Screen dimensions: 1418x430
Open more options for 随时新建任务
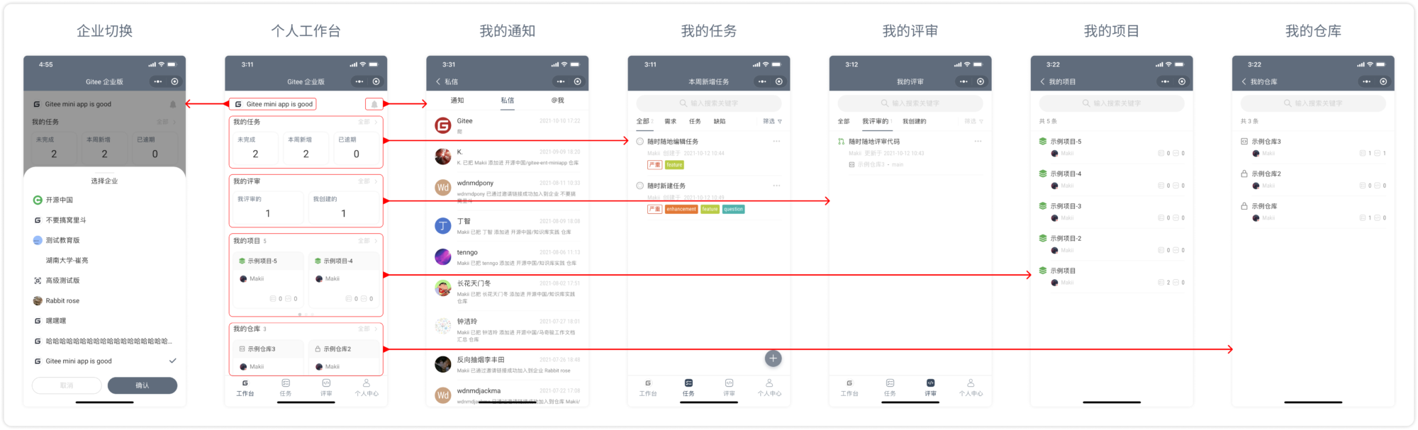click(776, 186)
